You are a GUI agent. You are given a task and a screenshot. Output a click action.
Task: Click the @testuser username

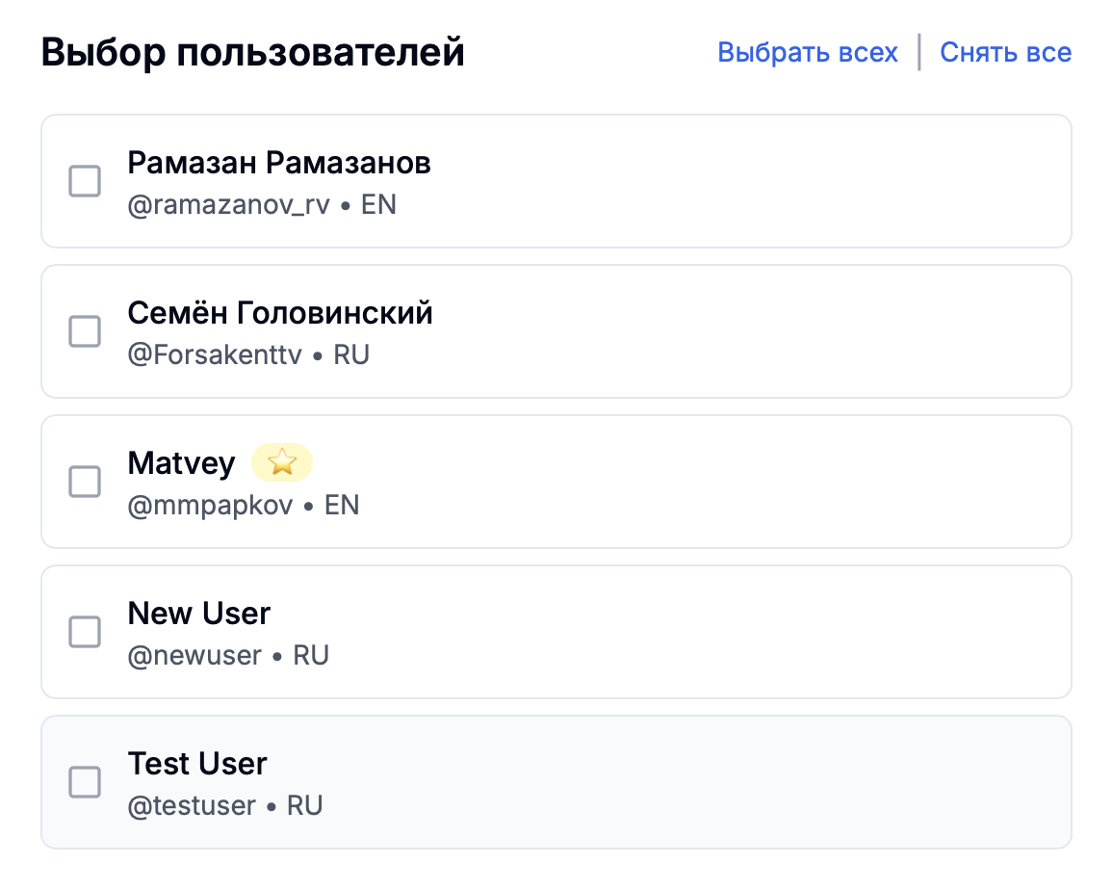click(x=192, y=806)
